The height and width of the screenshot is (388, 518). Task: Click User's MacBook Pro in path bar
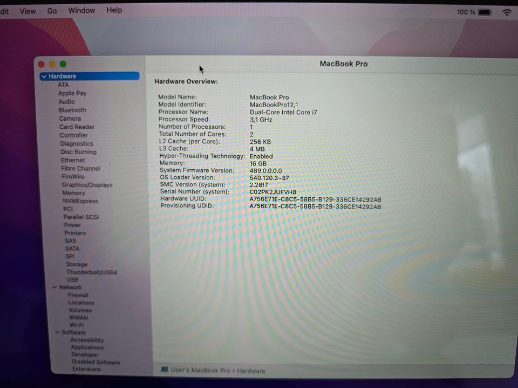[x=200, y=370]
